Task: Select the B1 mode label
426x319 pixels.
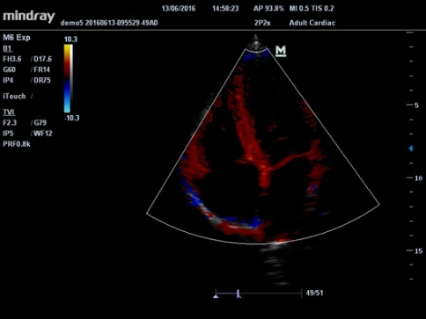Action: (7, 48)
